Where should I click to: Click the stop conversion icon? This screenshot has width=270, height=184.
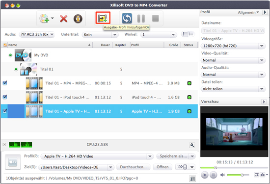click(156, 18)
